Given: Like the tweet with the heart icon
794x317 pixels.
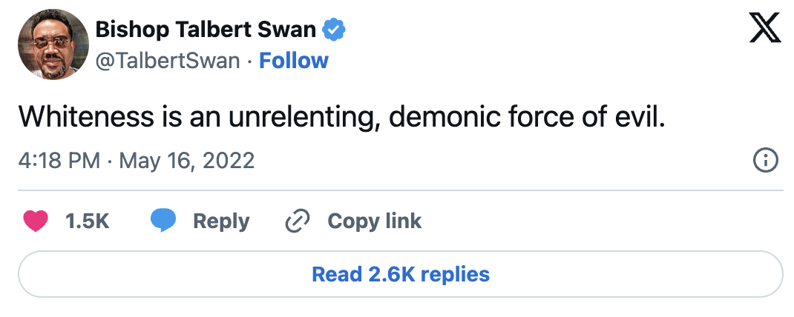Looking at the screenshot, I should (36, 221).
